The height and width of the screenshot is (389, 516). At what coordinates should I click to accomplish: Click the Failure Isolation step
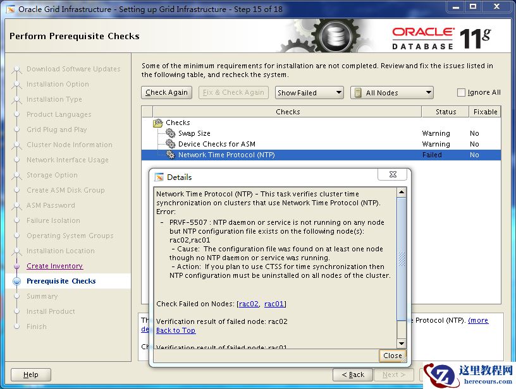click(x=53, y=220)
